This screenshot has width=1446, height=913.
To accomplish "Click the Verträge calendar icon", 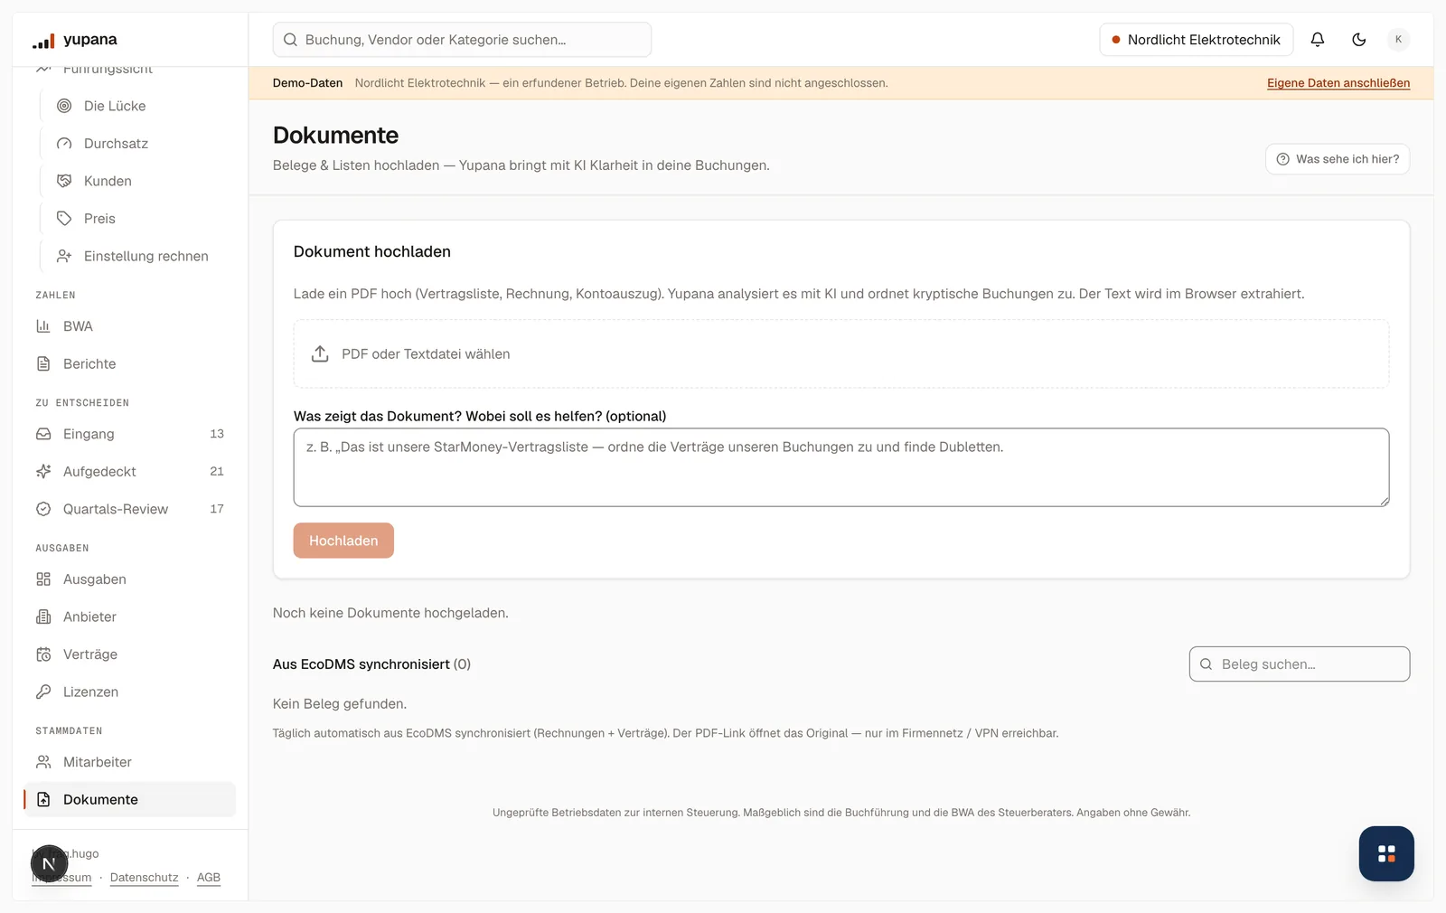I will (43, 654).
